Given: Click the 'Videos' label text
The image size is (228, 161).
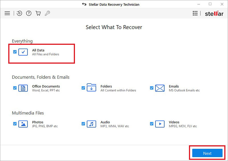Looking at the screenshot, I should point(174,122).
